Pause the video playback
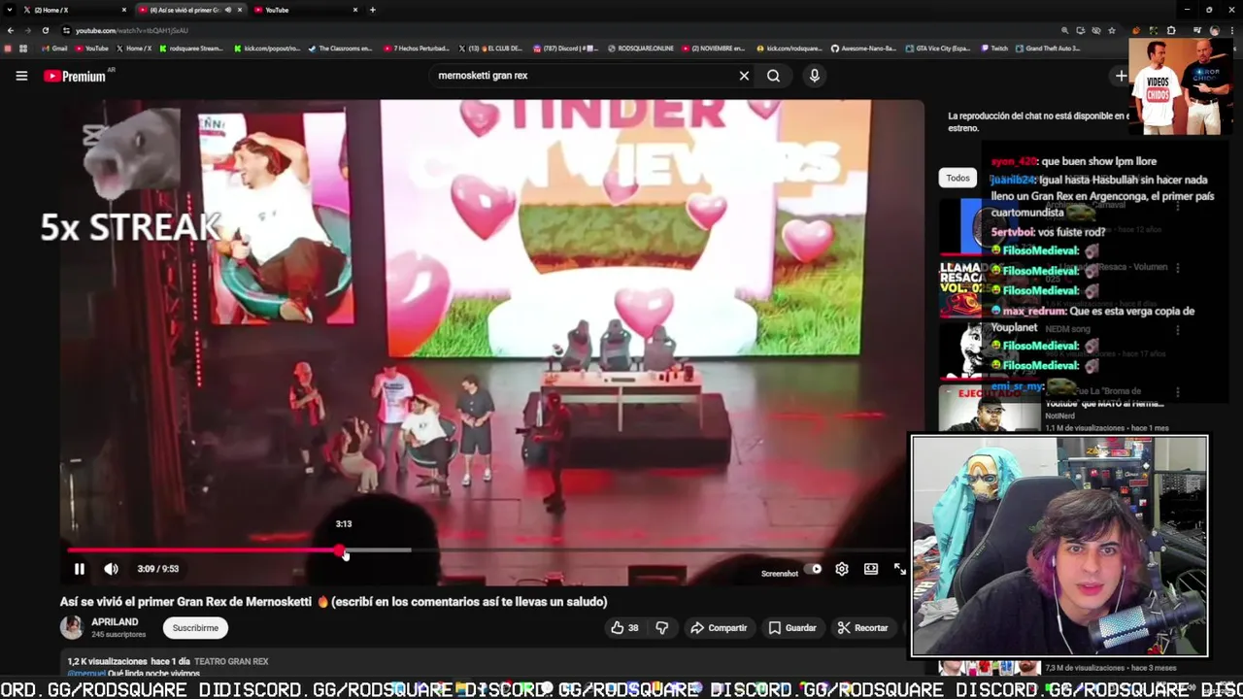1243x699 pixels. click(80, 569)
